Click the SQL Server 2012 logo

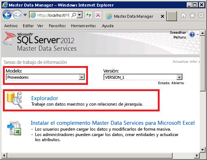(x=39, y=41)
